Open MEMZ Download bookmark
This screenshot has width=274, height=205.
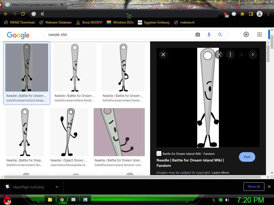[x=20, y=22]
